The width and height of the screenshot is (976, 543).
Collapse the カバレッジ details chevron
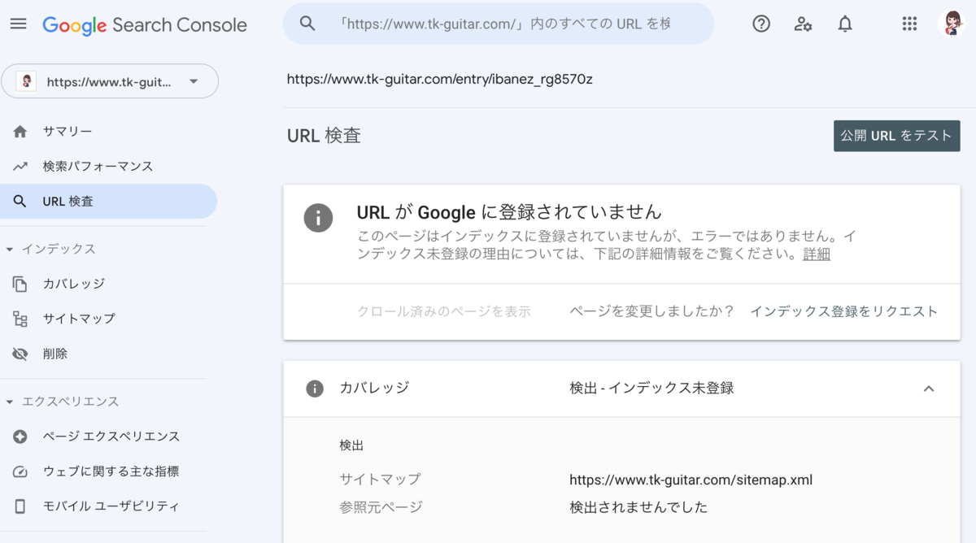[x=929, y=389]
